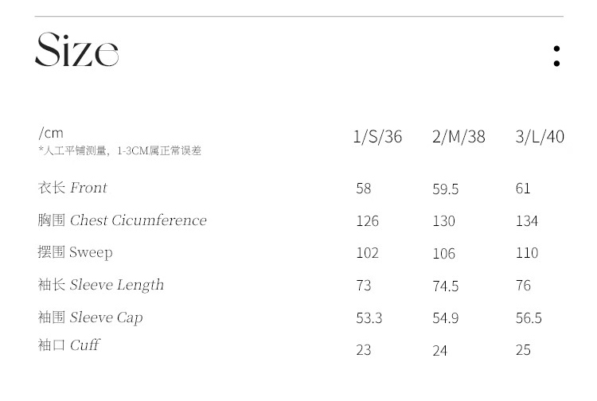Screen dimensions: 597x401
Task: Click the Sleeve Cap row label
Action: pos(90,317)
